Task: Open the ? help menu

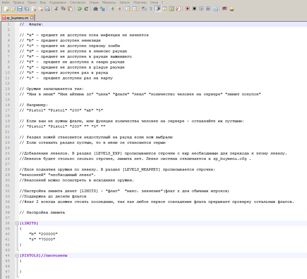Action: tap(162, 2)
